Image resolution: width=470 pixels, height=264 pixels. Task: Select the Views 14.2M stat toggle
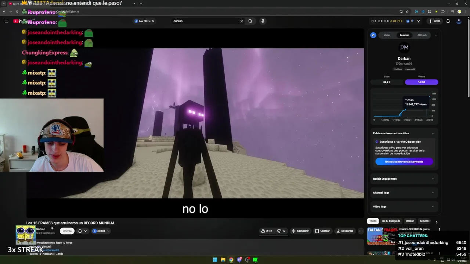click(421, 82)
